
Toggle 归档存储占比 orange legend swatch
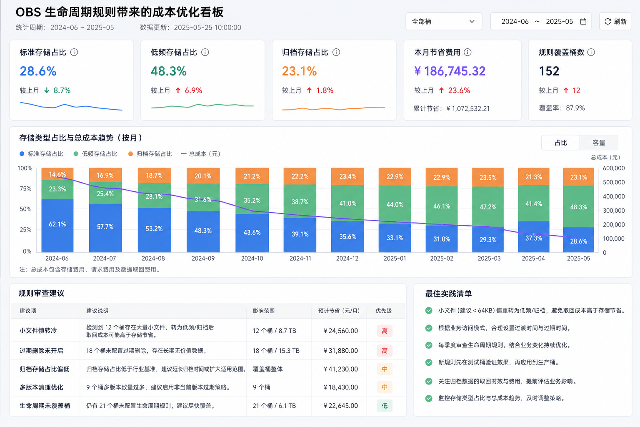coord(130,154)
